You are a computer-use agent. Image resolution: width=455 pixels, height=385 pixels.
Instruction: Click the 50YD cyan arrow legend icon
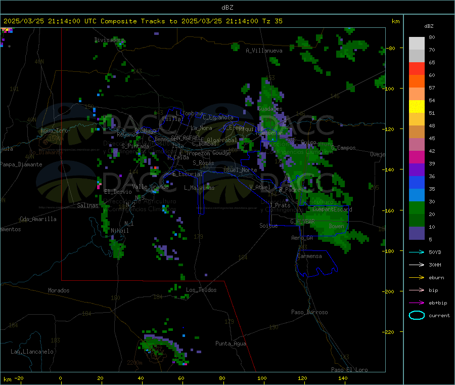[417, 252]
